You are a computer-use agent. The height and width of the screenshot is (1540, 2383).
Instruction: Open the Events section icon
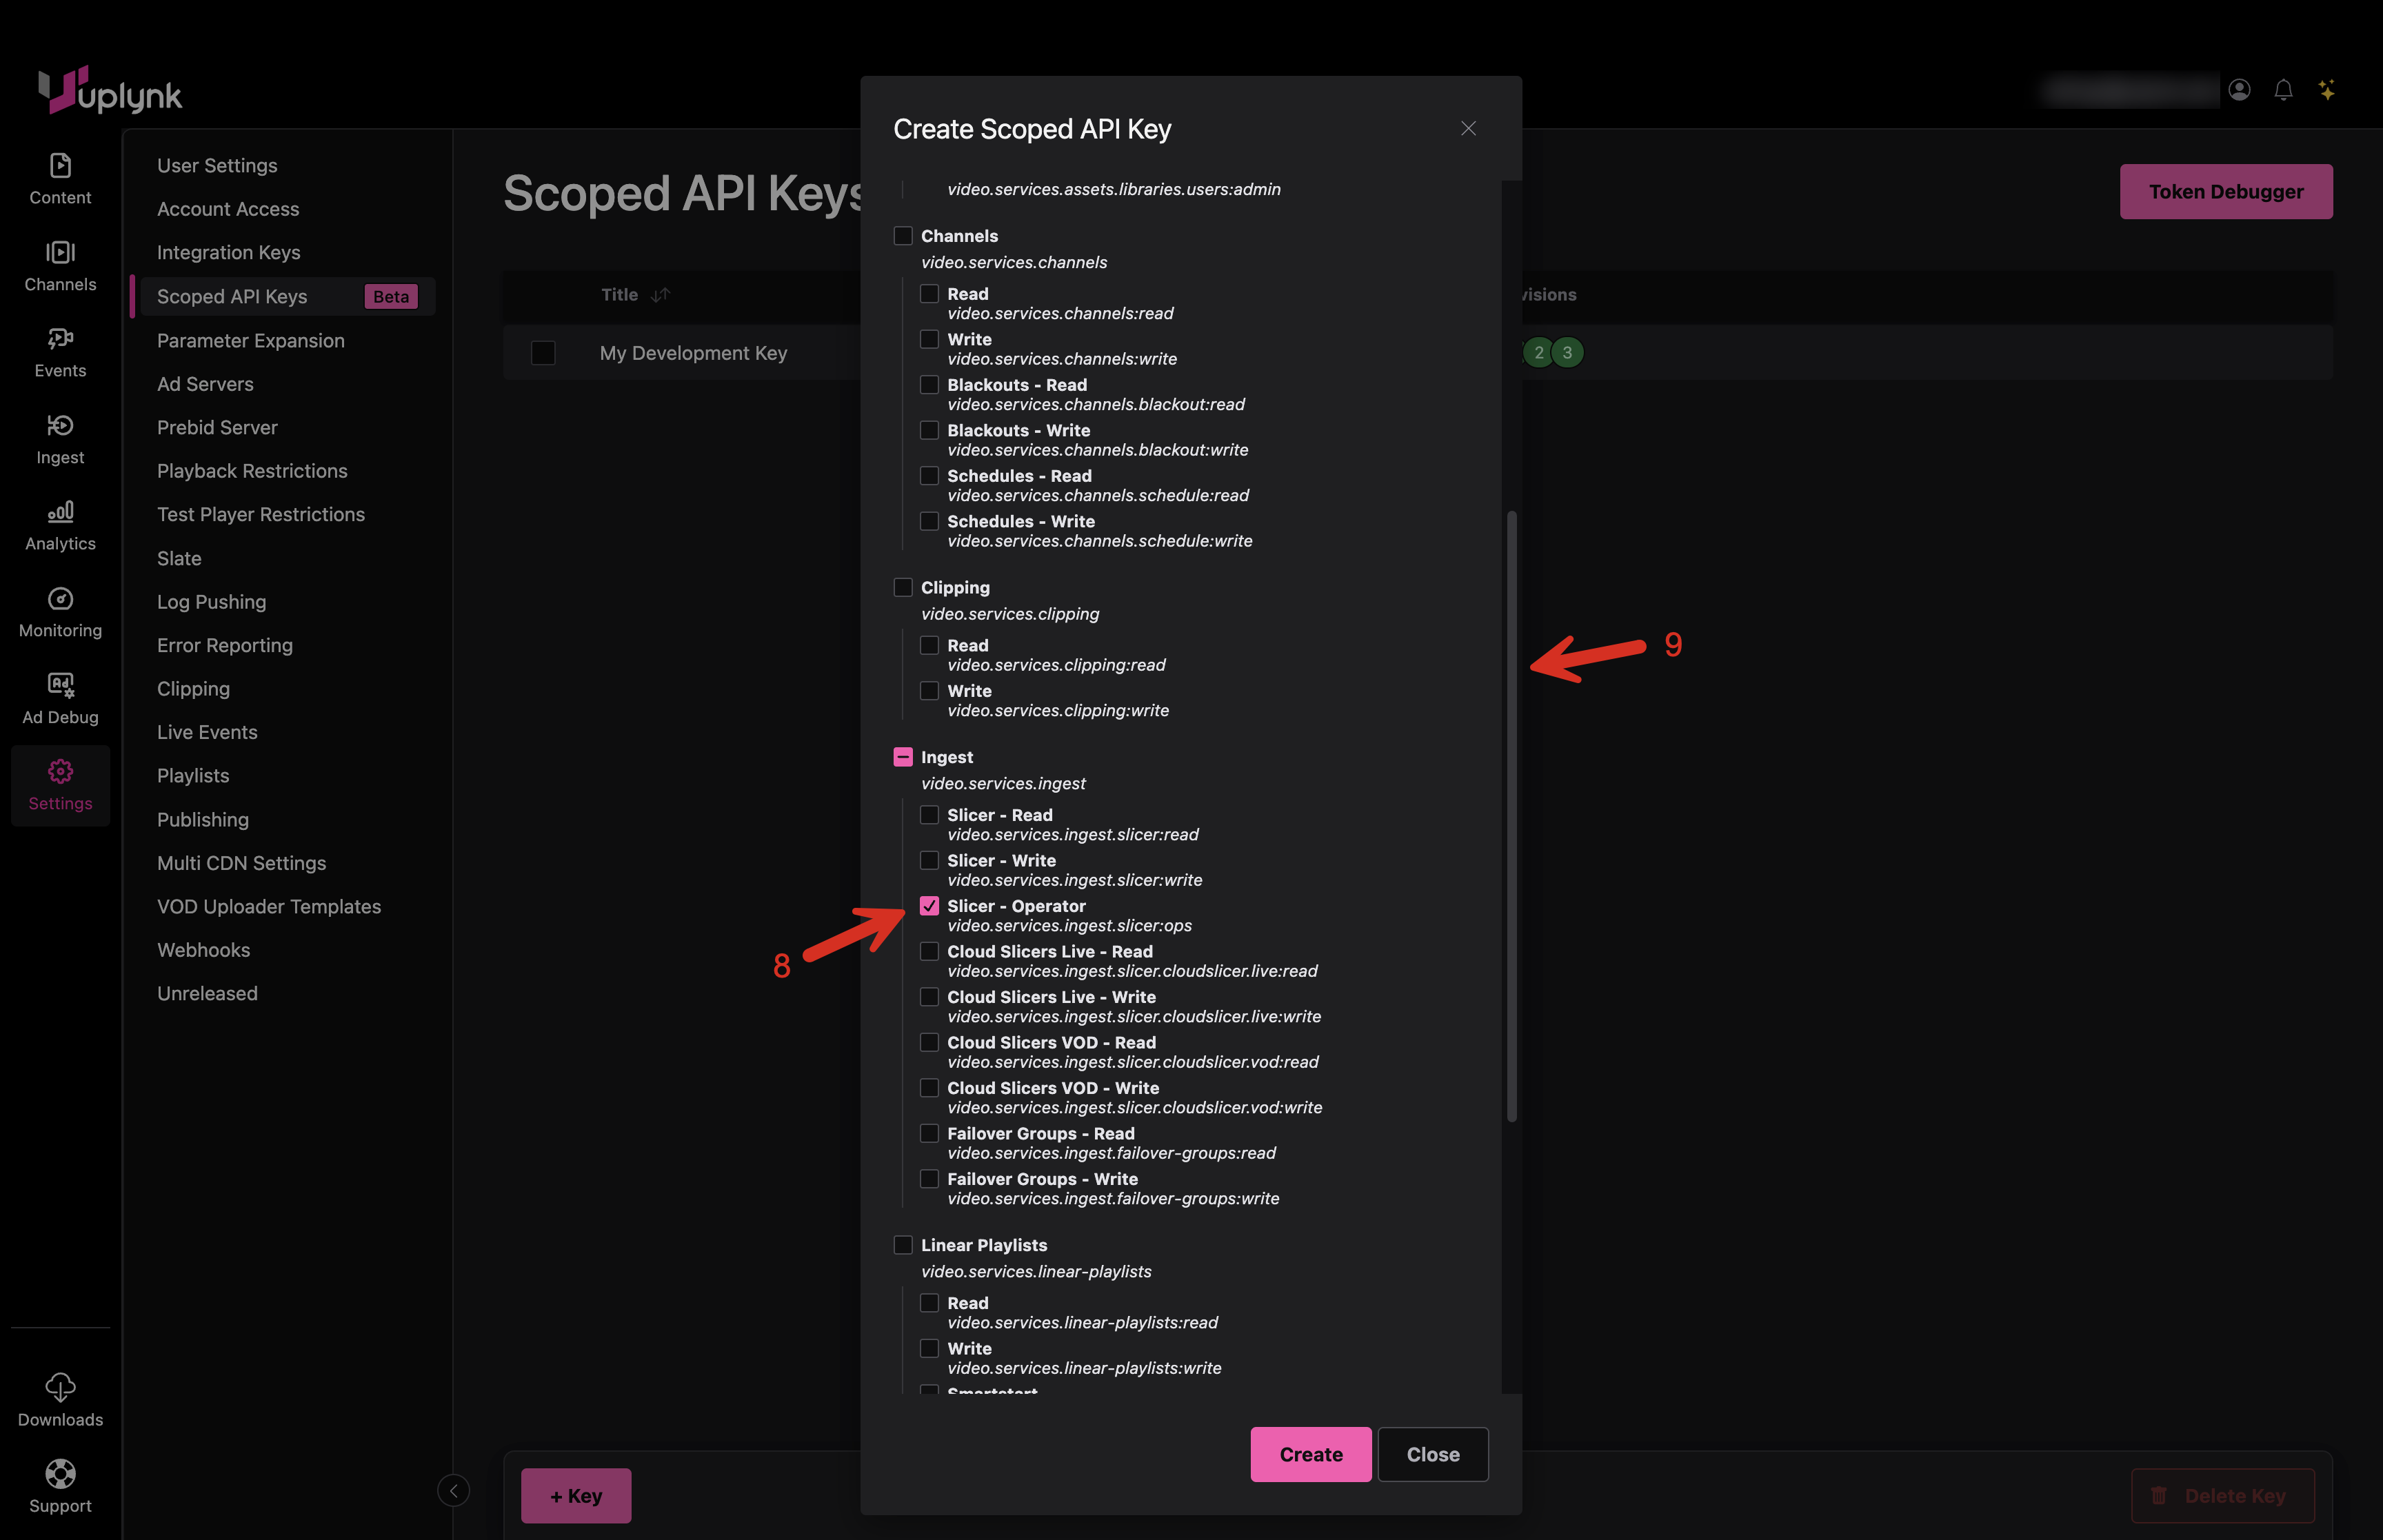point(60,339)
